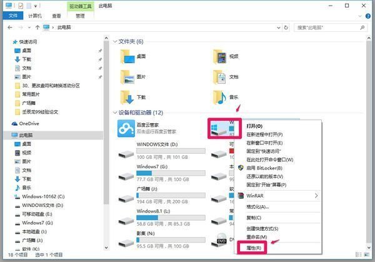The width and height of the screenshot is (375, 262).
Task: Select the 桌面 folder icon in main pane
Action: [127, 57]
